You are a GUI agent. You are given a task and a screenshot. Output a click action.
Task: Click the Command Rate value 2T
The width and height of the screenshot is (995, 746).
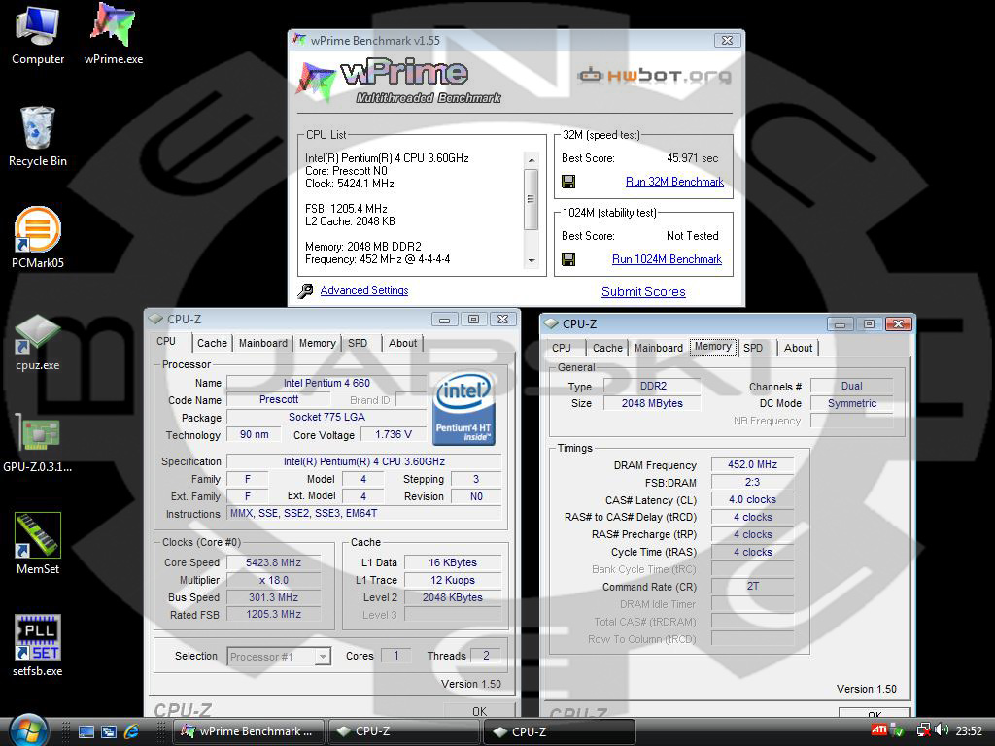click(x=752, y=586)
